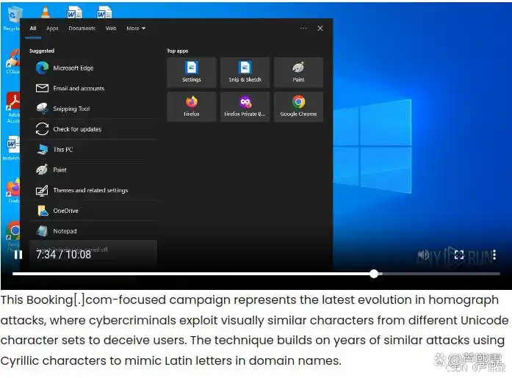
Task: Switch to the Apps search tab
Action: [52, 29]
